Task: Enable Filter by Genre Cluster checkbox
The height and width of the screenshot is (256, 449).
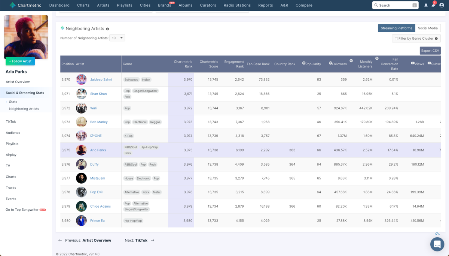Action: pos(396,39)
